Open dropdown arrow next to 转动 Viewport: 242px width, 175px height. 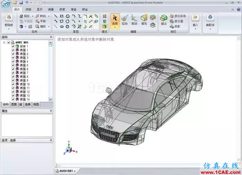pyautogui.click(x=49, y=16)
